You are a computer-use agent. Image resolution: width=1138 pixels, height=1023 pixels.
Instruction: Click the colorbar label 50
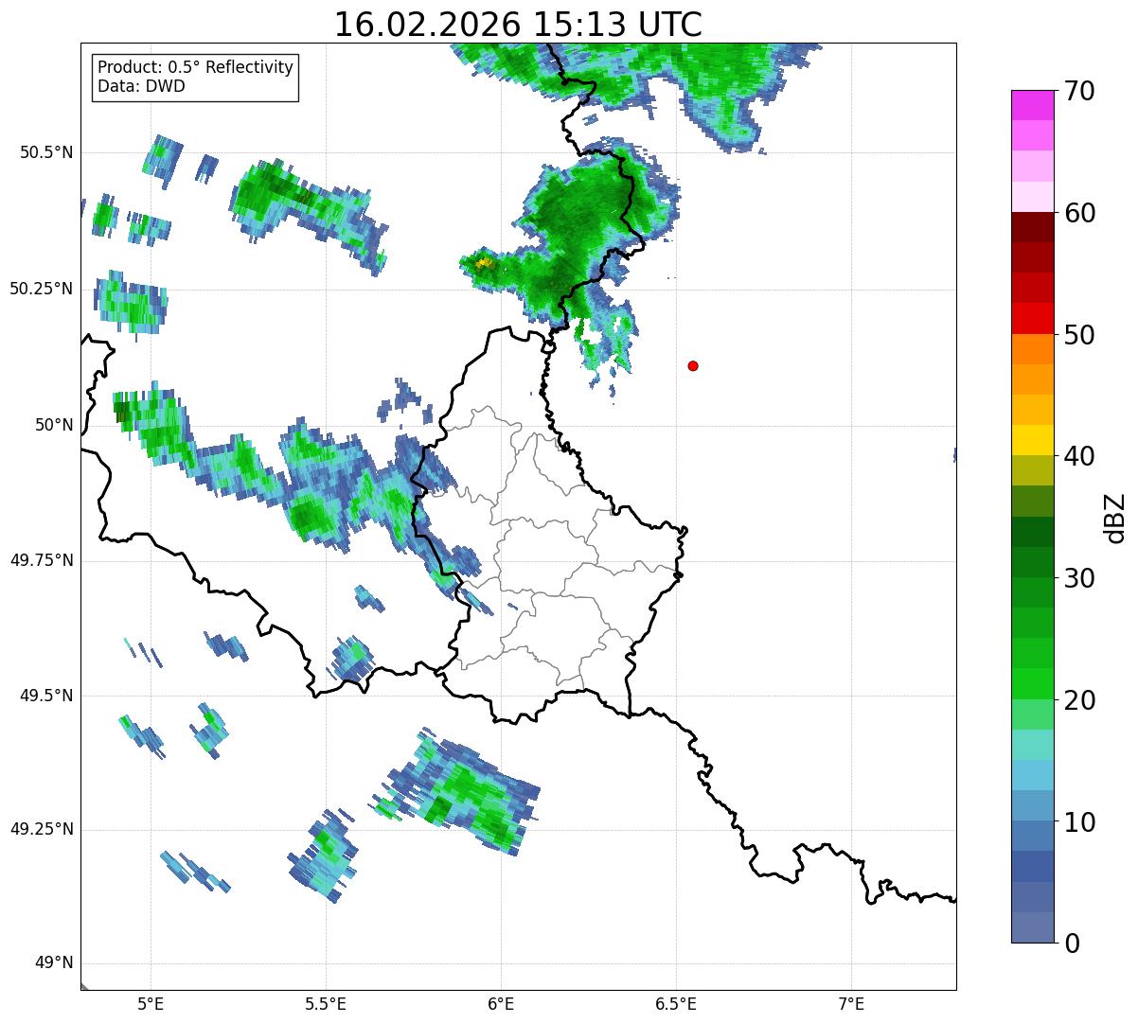point(1079,335)
